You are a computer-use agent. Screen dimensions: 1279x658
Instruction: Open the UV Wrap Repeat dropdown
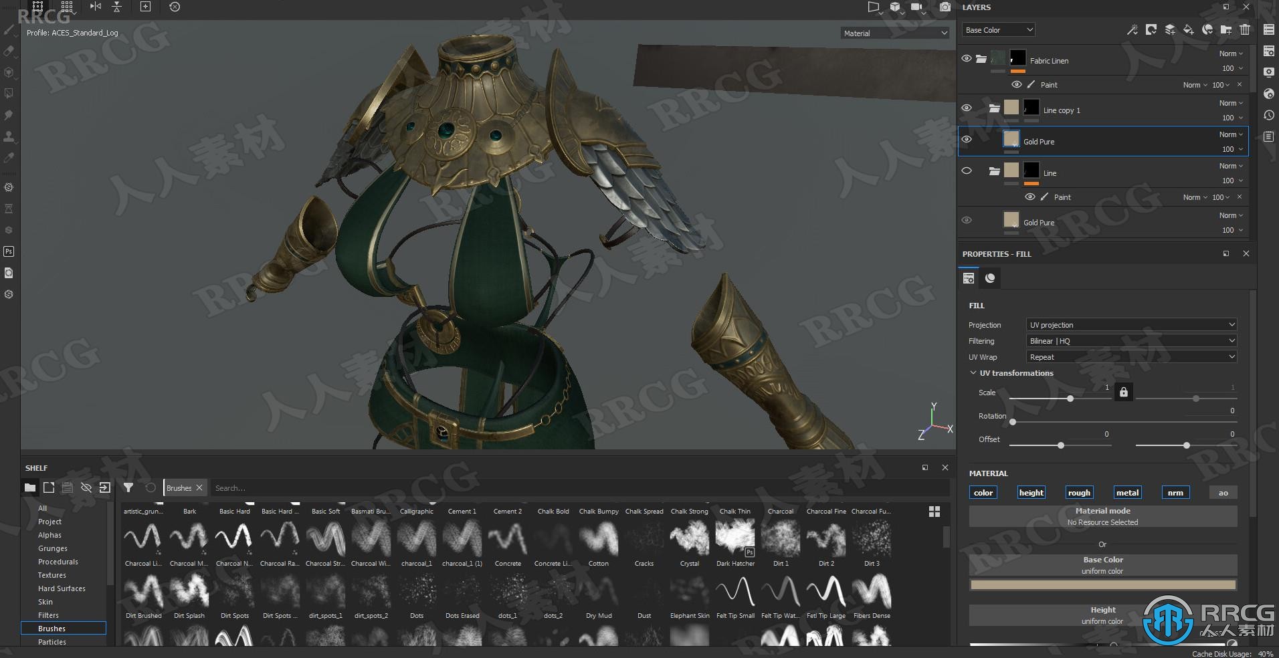coord(1132,356)
